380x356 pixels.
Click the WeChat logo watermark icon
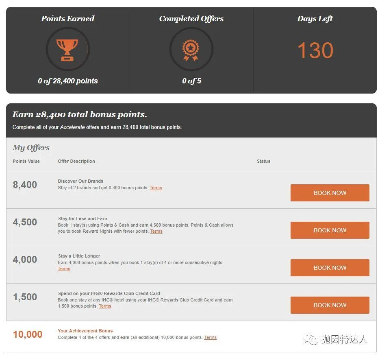tap(311, 339)
